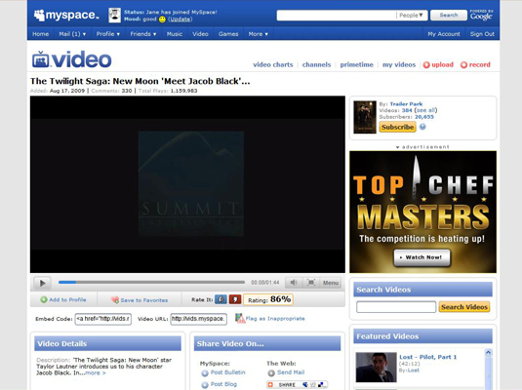
Task: Click the Subscribe button
Action: [397, 127]
